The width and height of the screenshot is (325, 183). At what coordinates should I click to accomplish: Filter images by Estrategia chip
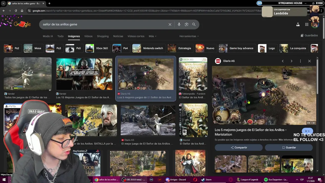(181, 48)
